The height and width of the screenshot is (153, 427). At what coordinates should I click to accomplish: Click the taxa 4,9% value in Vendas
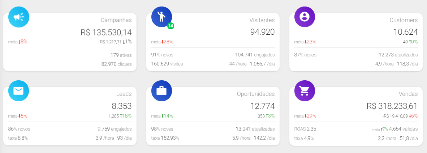(304, 138)
